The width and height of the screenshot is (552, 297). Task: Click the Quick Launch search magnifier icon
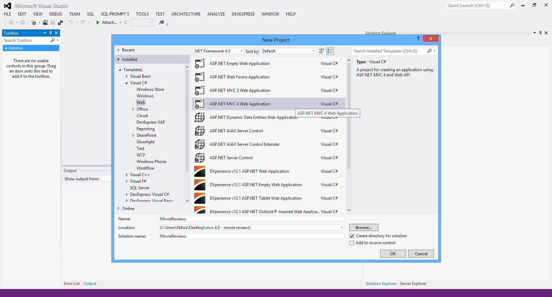tap(512, 5)
